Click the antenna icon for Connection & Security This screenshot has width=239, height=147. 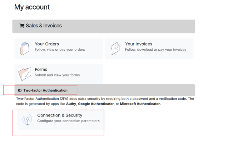[27, 120]
